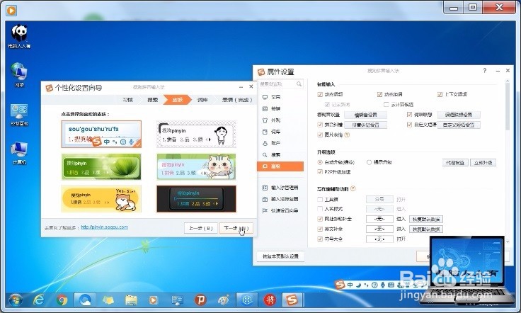Viewport: 521px width, 313px height.
Task: Enable the 人名模式 checkbox
Action: click(320, 209)
